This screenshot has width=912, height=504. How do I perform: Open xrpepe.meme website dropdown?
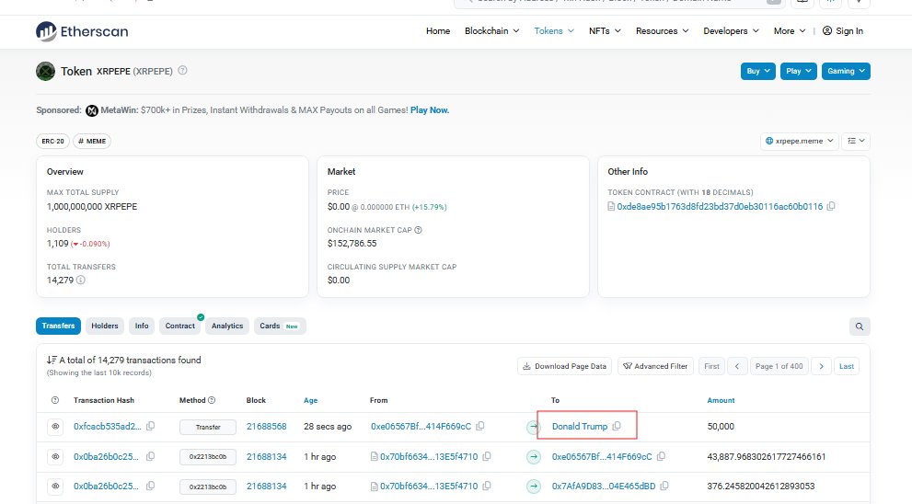click(x=800, y=142)
